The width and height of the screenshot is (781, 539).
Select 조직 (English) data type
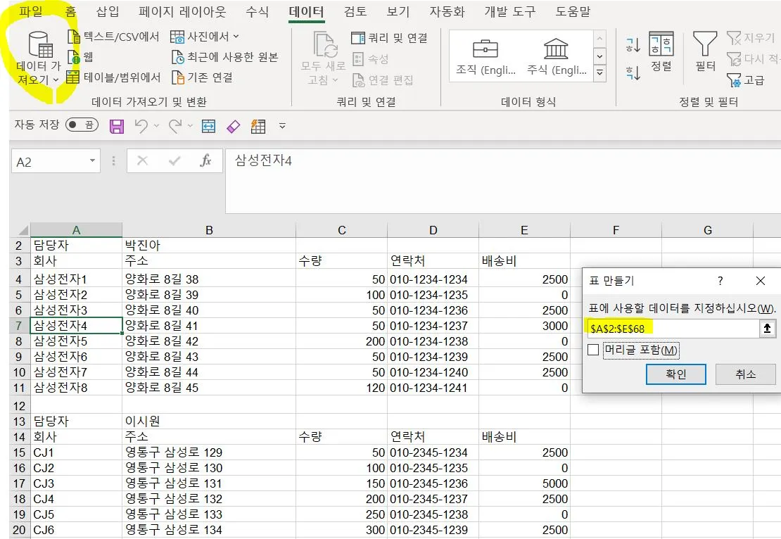tap(485, 57)
